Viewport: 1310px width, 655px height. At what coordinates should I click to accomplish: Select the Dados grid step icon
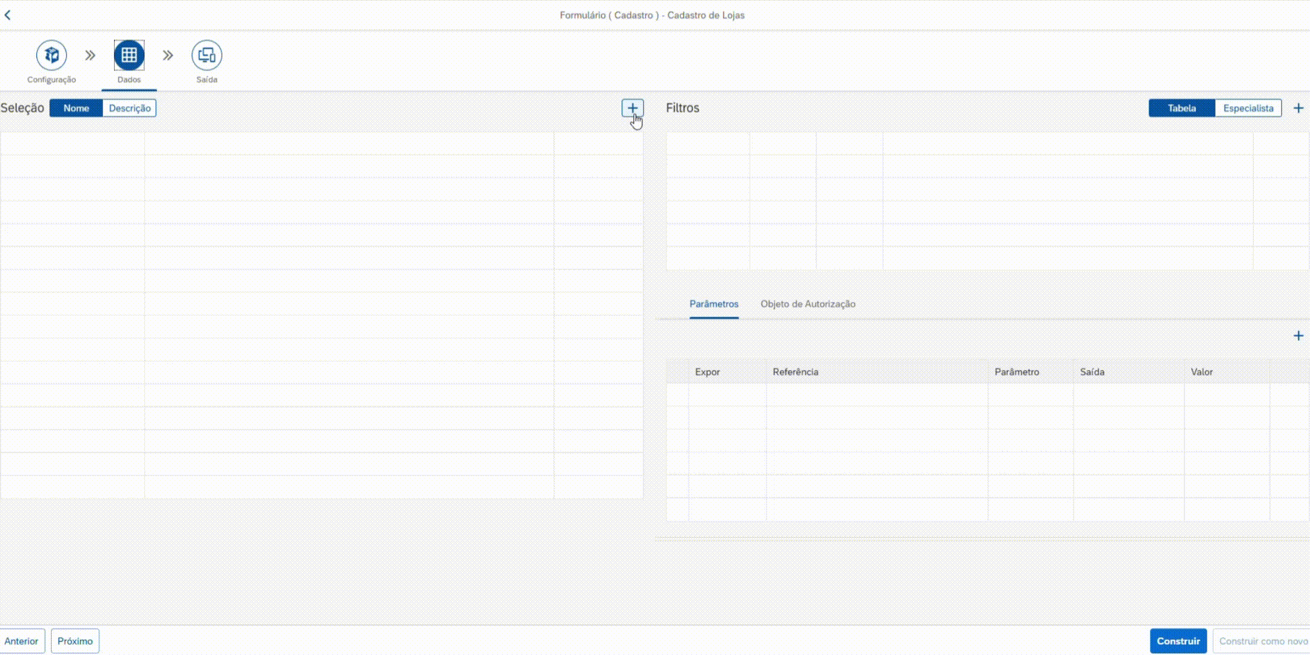129,55
